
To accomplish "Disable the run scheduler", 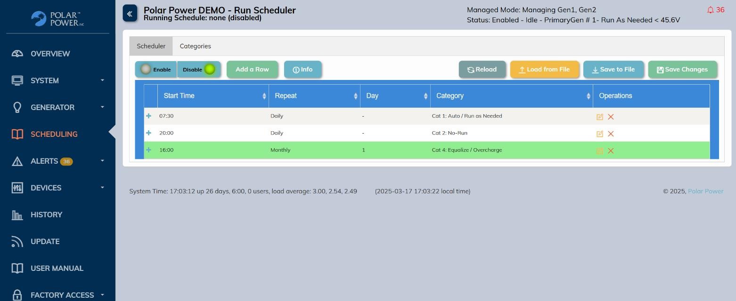I will pyautogui.click(x=199, y=70).
